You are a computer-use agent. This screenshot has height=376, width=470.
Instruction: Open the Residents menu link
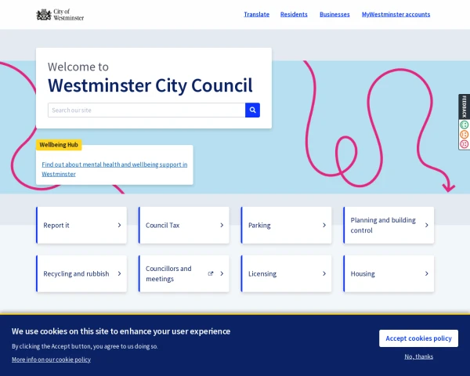(x=294, y=14)
